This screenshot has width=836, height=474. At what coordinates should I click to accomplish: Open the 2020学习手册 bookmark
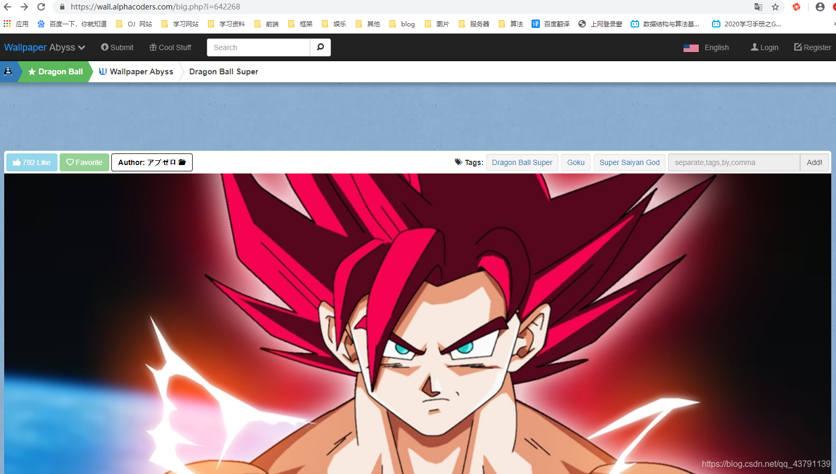[747, 24]
